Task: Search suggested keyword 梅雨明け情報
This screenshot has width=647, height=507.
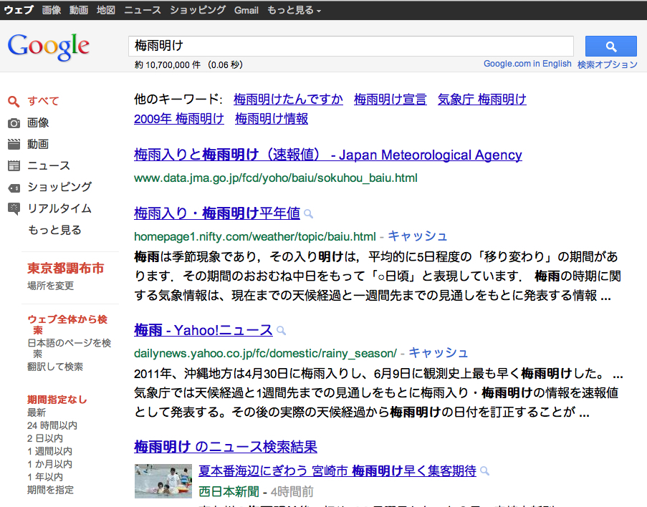Action: click(272, 119)
